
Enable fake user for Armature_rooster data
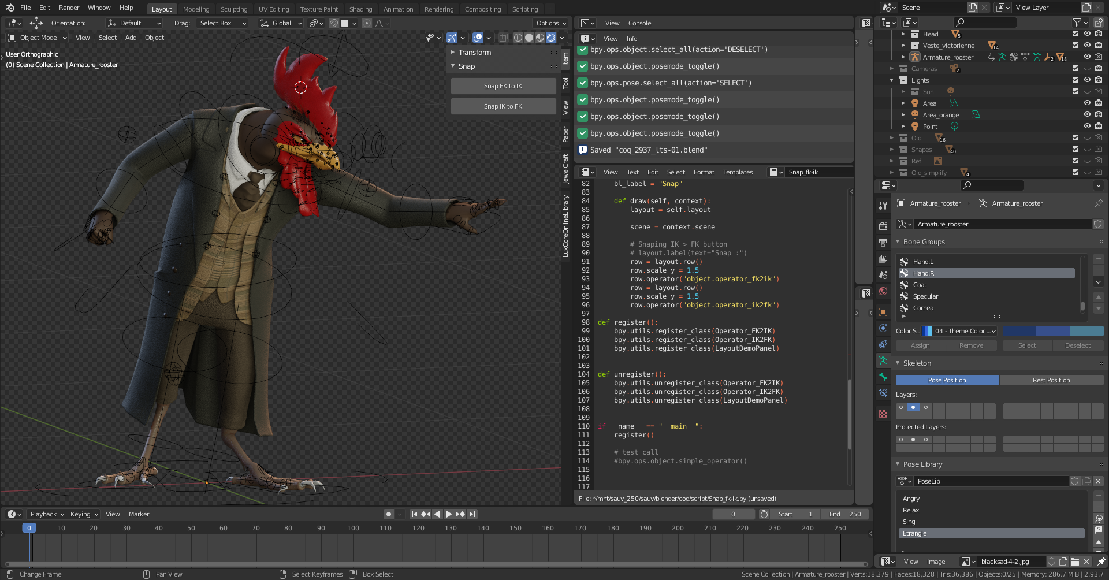[1098, 224]
